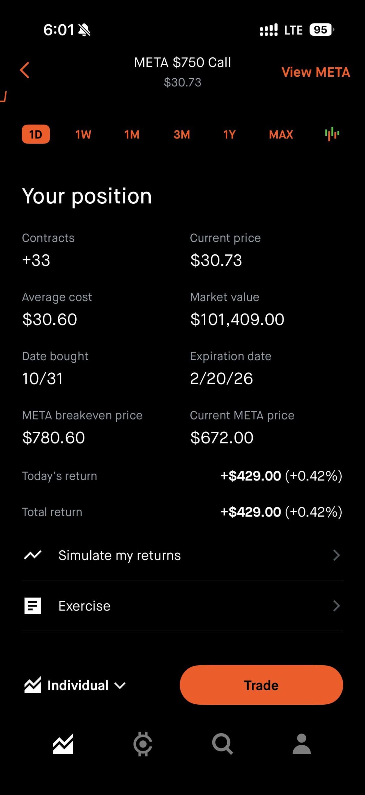Select the MAX range tab
The width and height of the screenshot is (365, 795).
pos(281,134)
